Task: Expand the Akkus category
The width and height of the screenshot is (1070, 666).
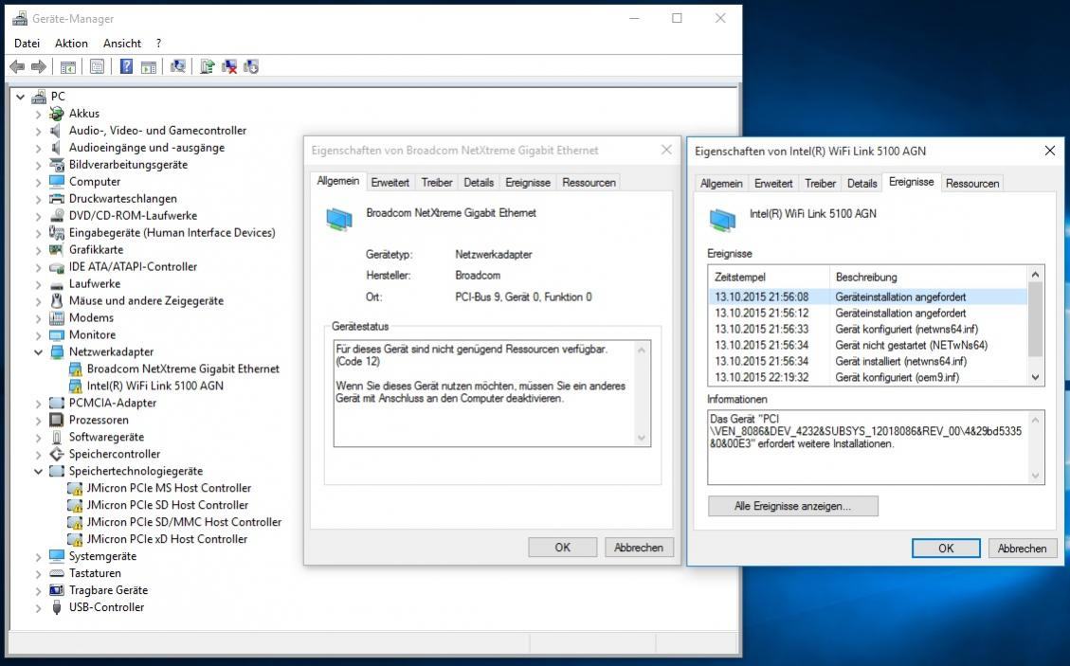Action: [x=38, y=114]
